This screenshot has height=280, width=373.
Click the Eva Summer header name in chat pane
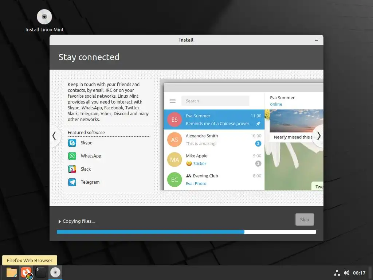click(282, 98)
